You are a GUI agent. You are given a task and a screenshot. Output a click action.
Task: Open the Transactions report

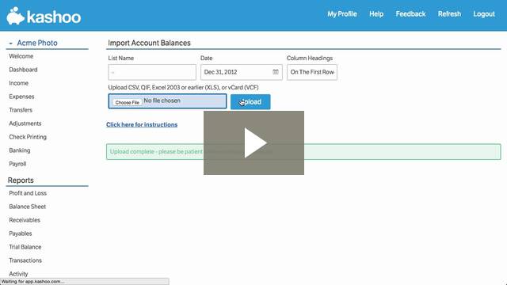(x=25, y=260)
